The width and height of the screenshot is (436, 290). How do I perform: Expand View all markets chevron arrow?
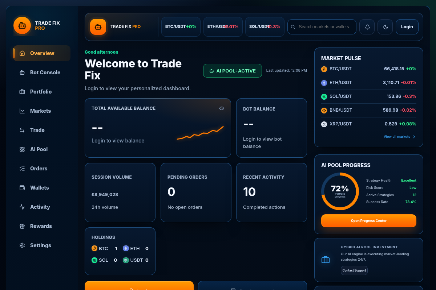tap(414, 137)
